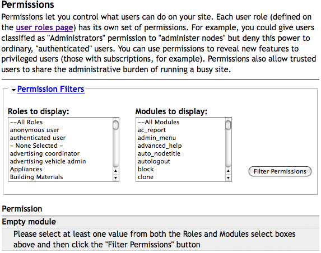Select the block module
This screenshot has height=253, width=321.
[x=180, y=169]
